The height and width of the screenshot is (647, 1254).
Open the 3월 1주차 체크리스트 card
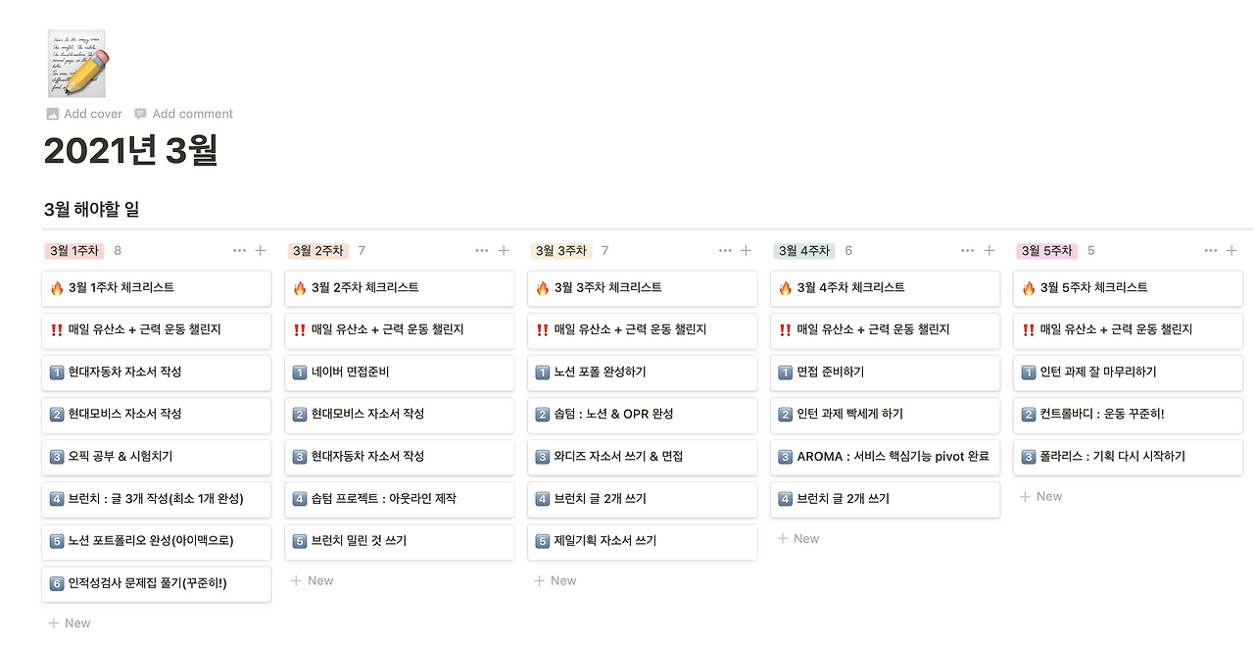157,288
